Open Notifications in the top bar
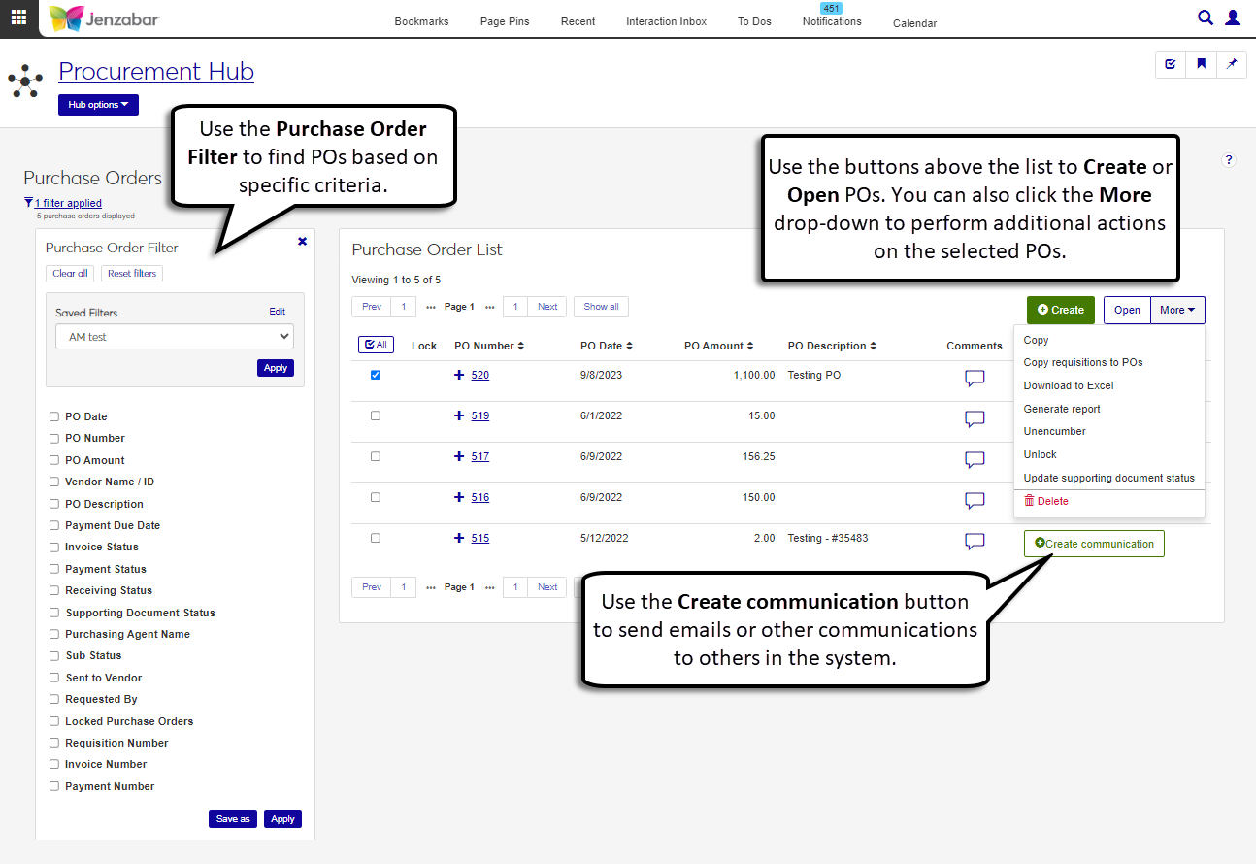 pyautogui.click(x=832, y=21)
